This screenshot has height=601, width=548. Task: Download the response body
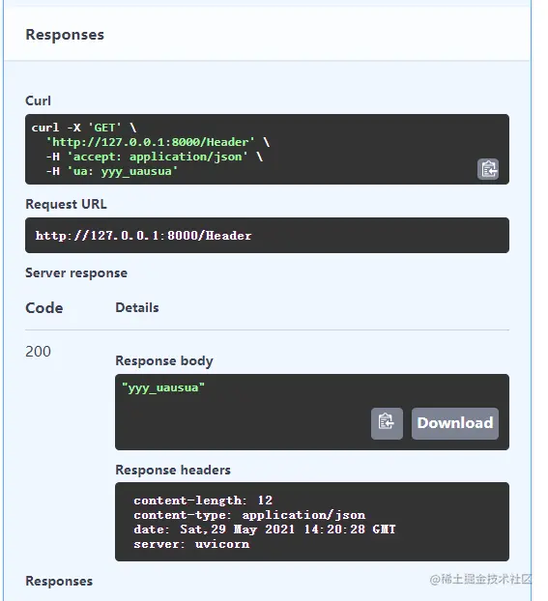click(455, 423)
